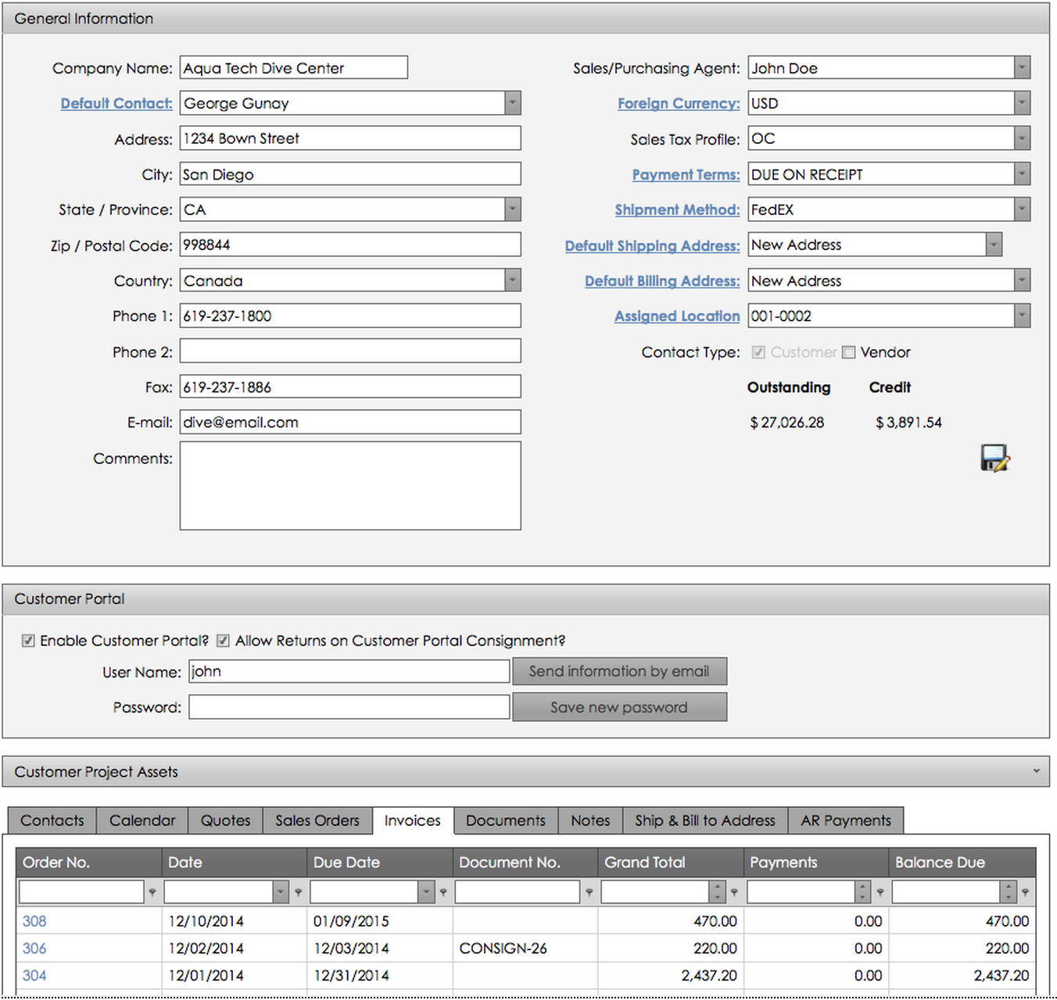Switch to the Documents tab
Image resolution: width=1057 pixels, height=1000 pixels.
pyautogui.click(x=506, y=820)
